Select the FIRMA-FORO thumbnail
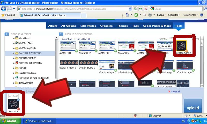This screenshot has width=207, height=124. click(166, 82)
